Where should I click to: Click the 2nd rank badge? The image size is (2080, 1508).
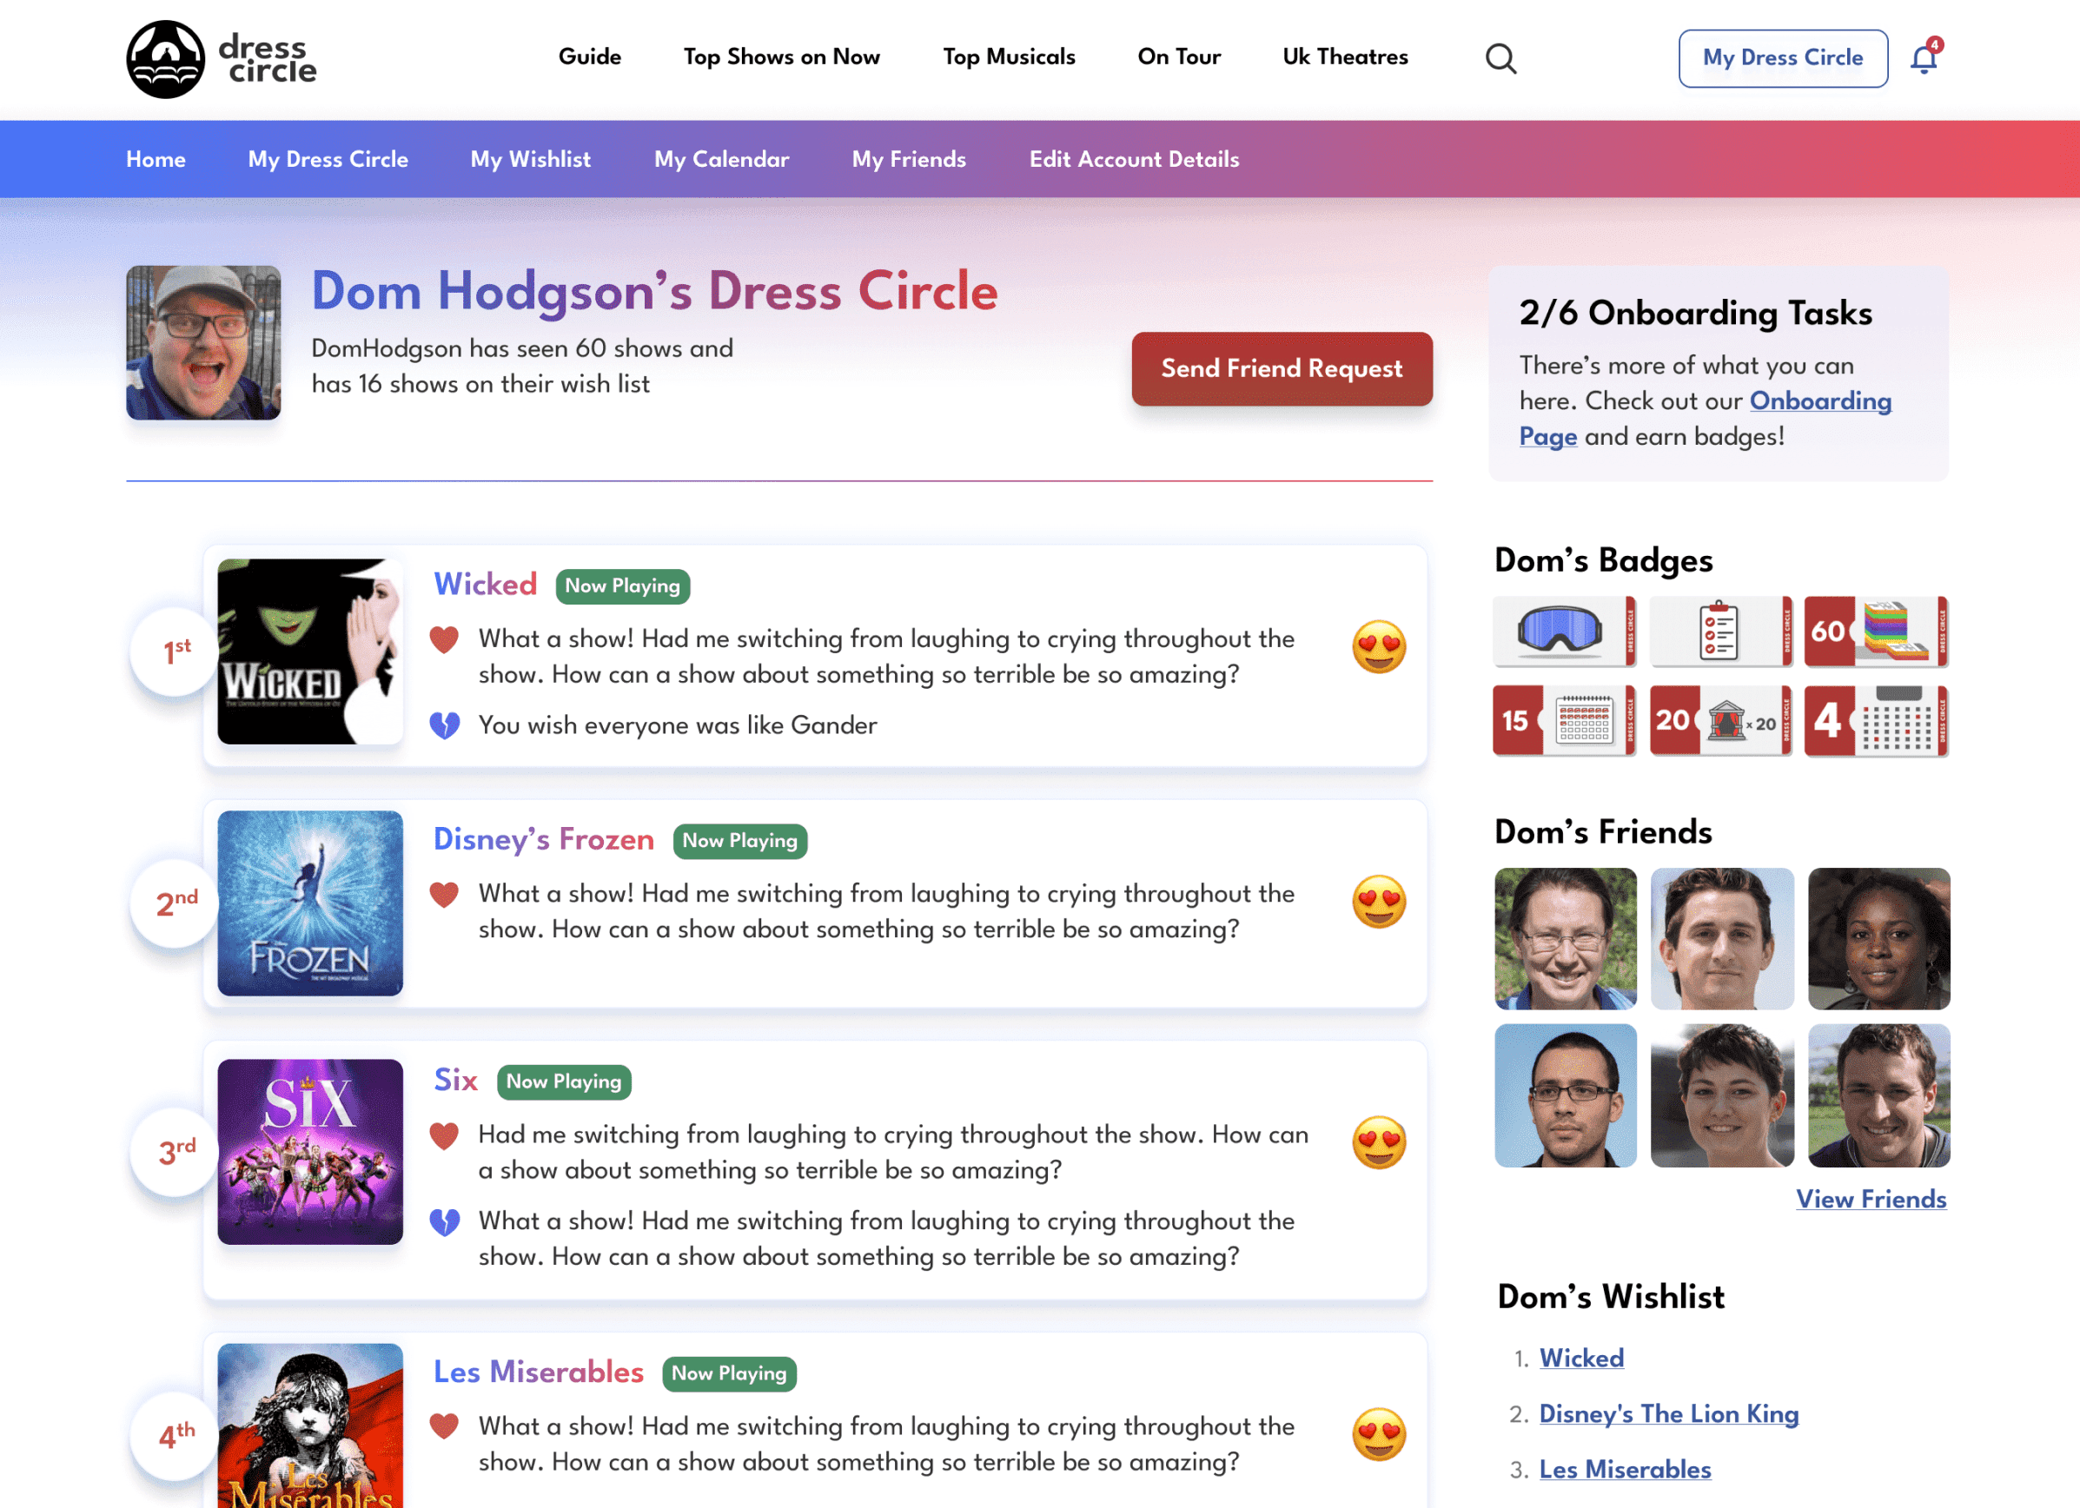[176, 903]
